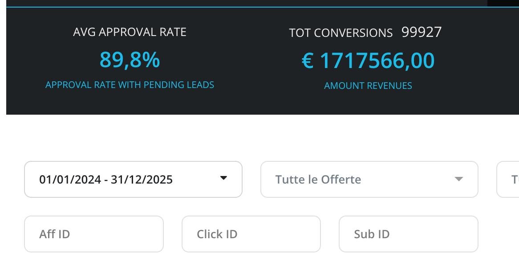Viewport: 519px width, 280px height.
Task: Focus the Click ID input box
Action: click(x=251, y=234)
